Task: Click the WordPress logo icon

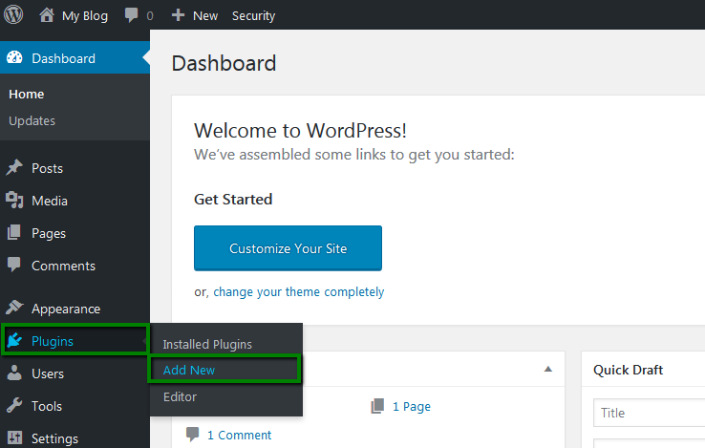Action: (x=14, y=15)
